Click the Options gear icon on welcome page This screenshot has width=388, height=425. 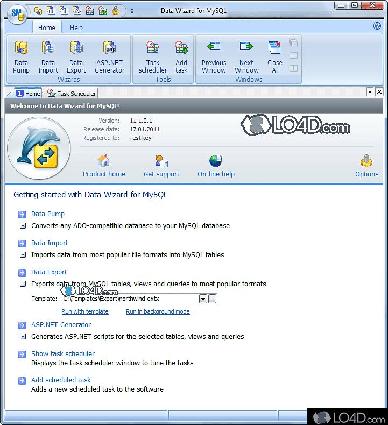click(x=366, y=161)
